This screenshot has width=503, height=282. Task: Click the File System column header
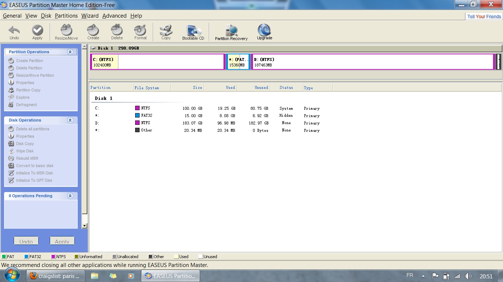[152, 87]
